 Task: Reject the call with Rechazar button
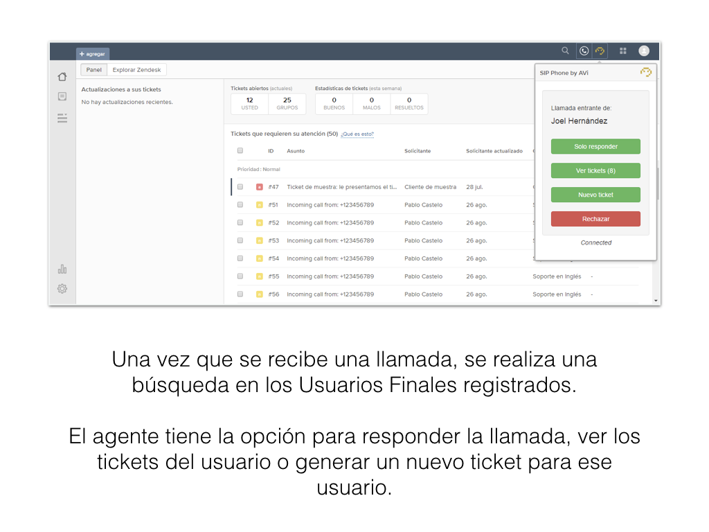[595, 219]
